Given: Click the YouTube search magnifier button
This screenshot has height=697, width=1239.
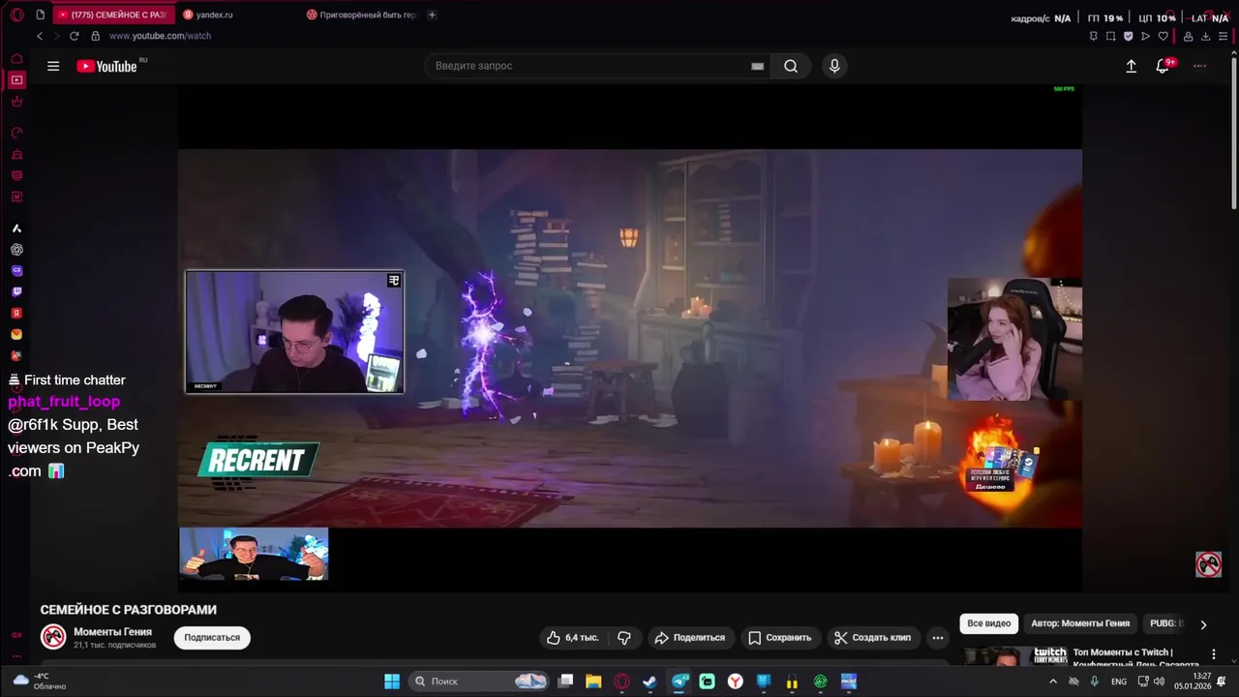Looking at the screenshot, I should pyautogui.click(x=791, y=66).
